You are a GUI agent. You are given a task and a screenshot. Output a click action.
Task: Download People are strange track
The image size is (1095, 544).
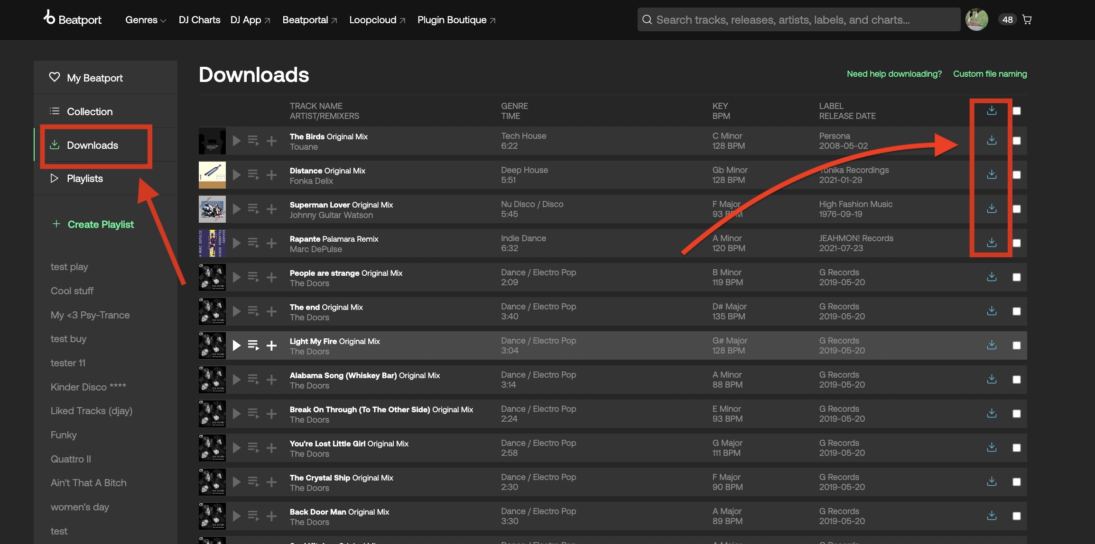pos(992,277)
